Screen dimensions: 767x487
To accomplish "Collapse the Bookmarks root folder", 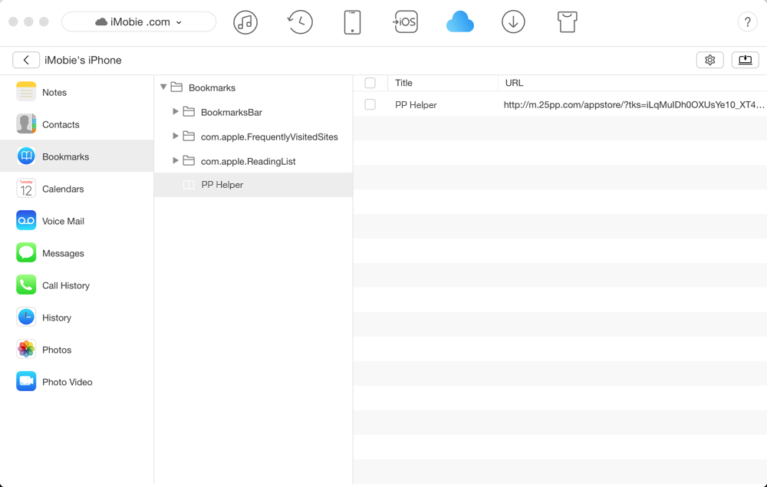I will click(x=163, y=87).
